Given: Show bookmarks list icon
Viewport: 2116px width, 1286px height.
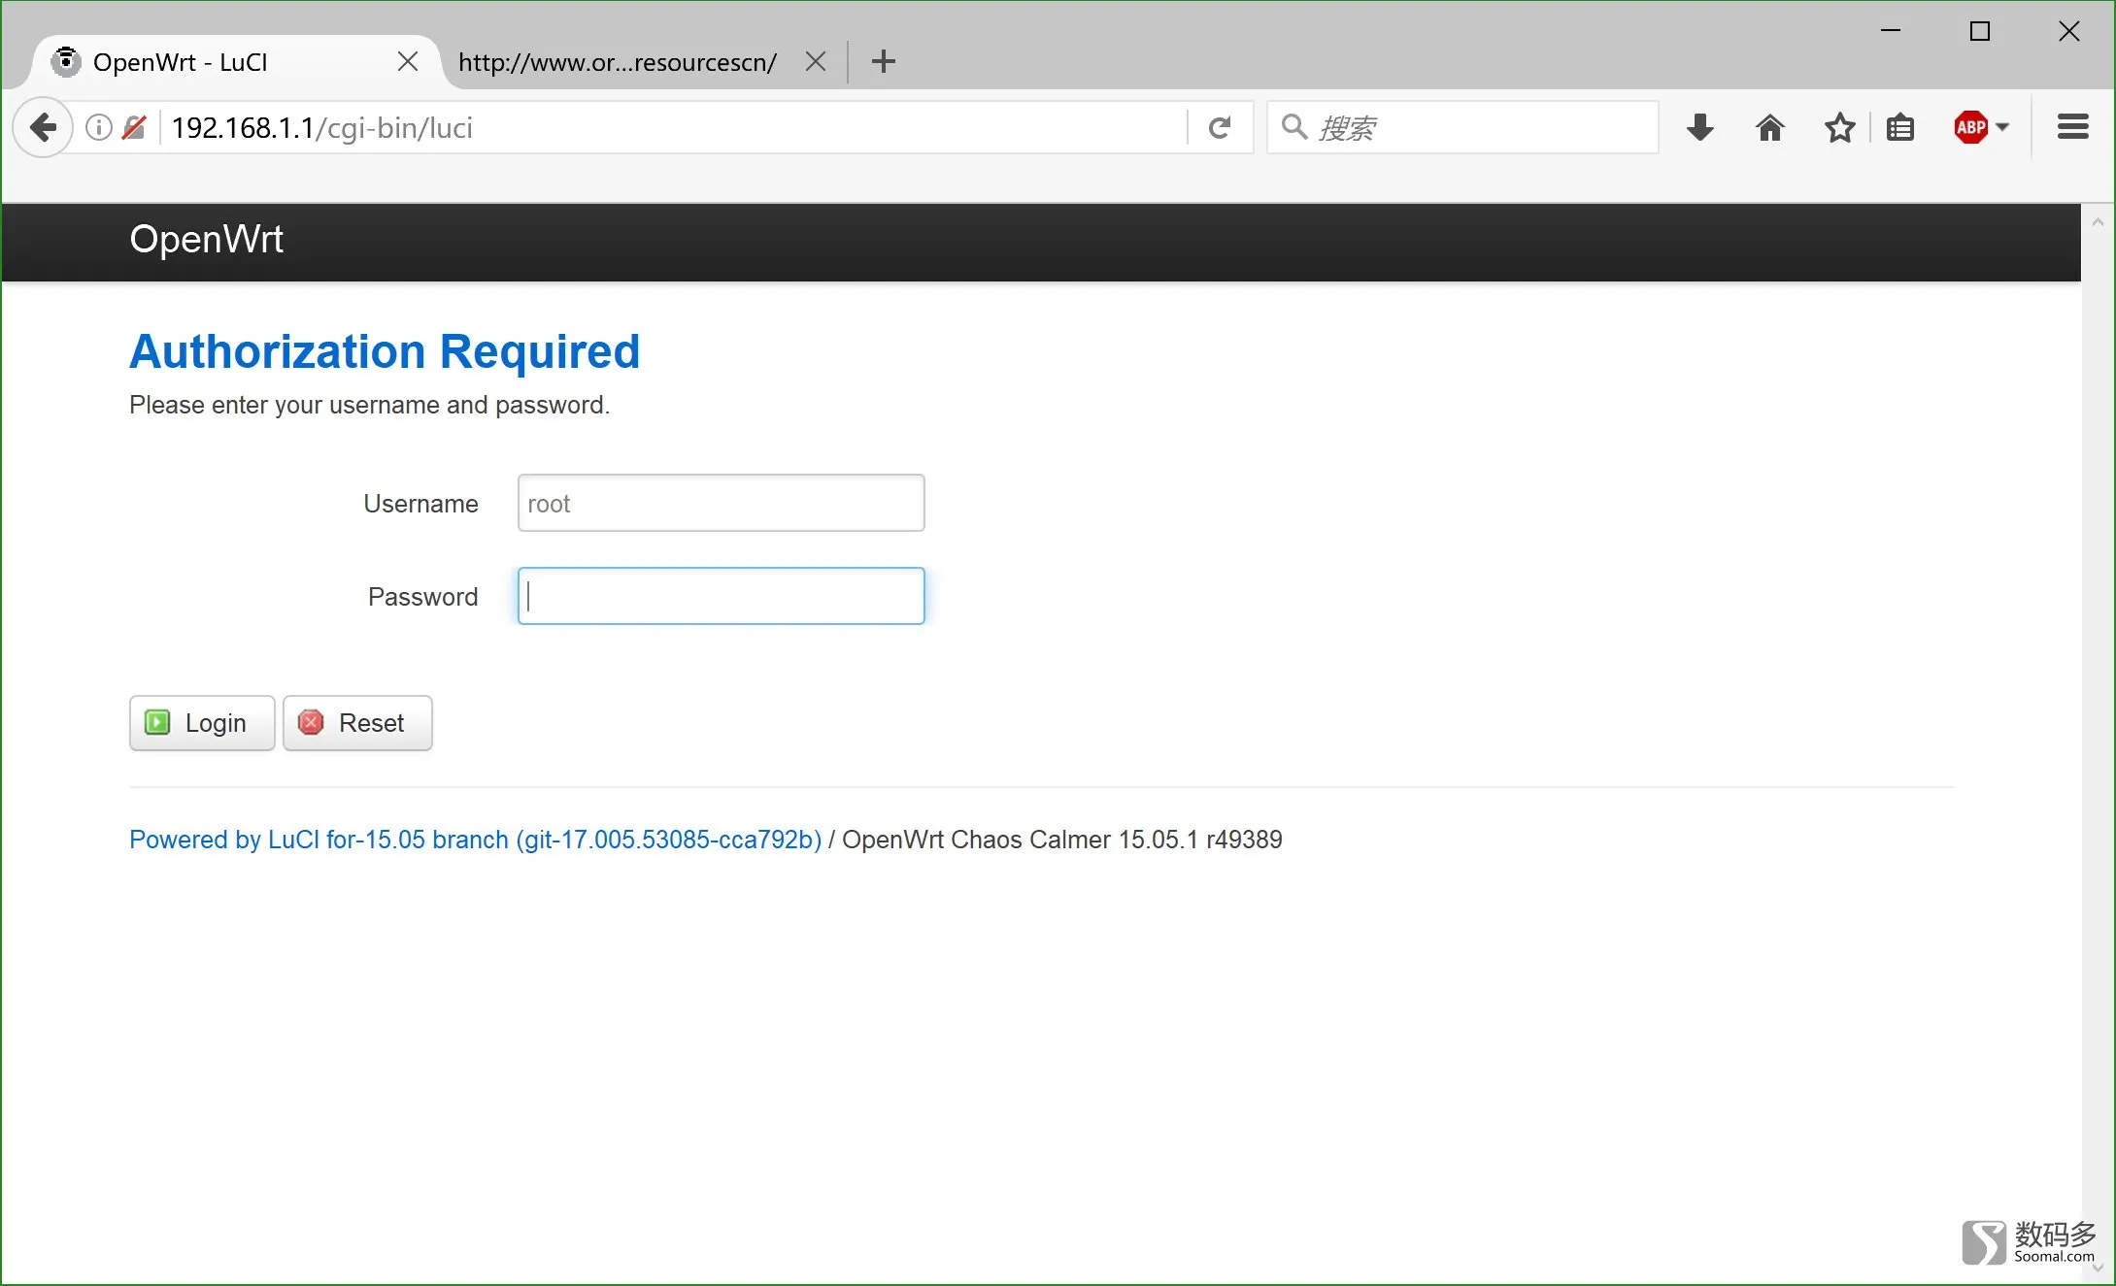Looking at the screenshot, I should pos(1900,127).
